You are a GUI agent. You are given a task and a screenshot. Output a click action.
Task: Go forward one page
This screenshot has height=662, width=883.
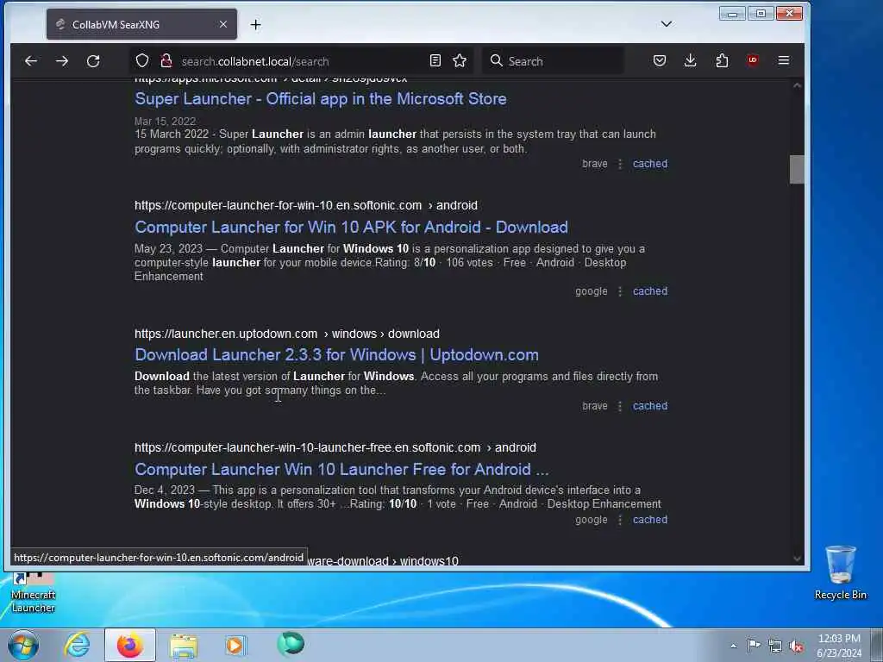62,61
